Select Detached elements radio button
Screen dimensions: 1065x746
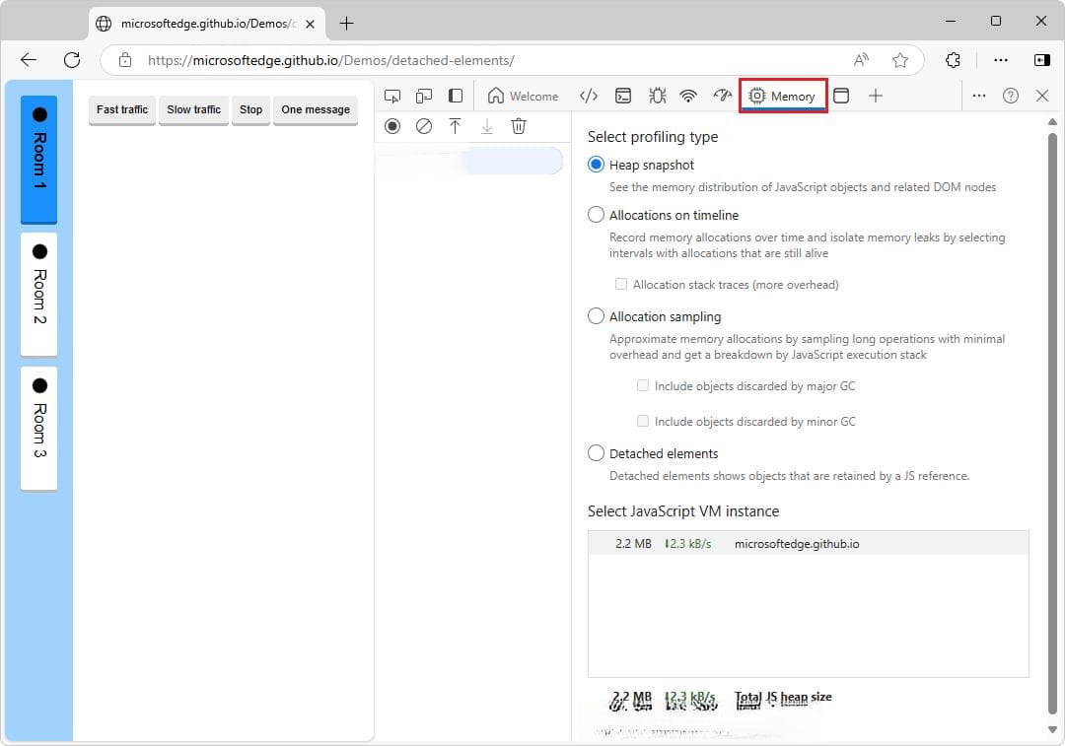(x=596, y=452)
